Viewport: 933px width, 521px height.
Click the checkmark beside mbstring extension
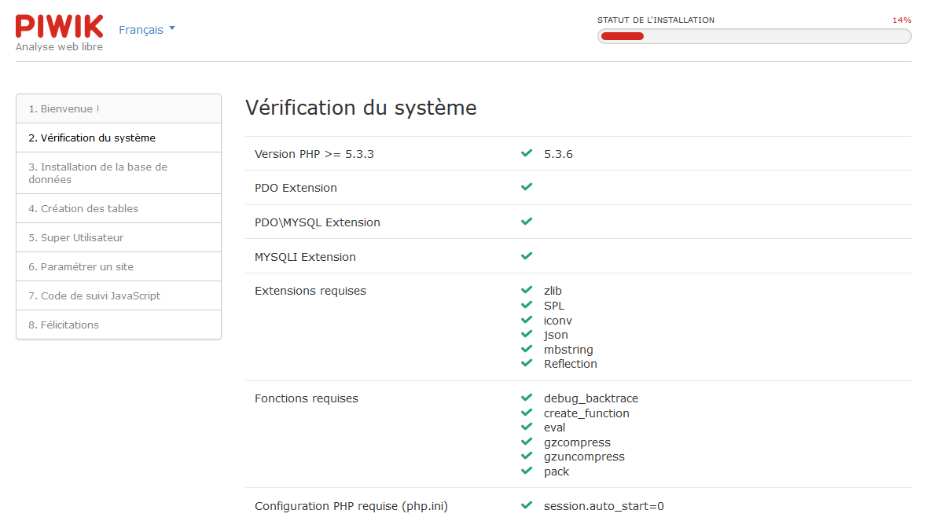527,349
